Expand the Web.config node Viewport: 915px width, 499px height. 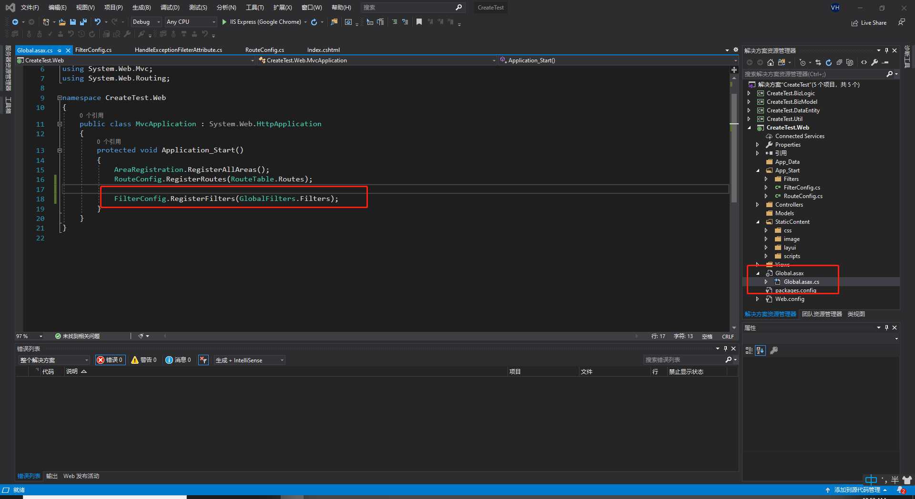click(758, 299)
